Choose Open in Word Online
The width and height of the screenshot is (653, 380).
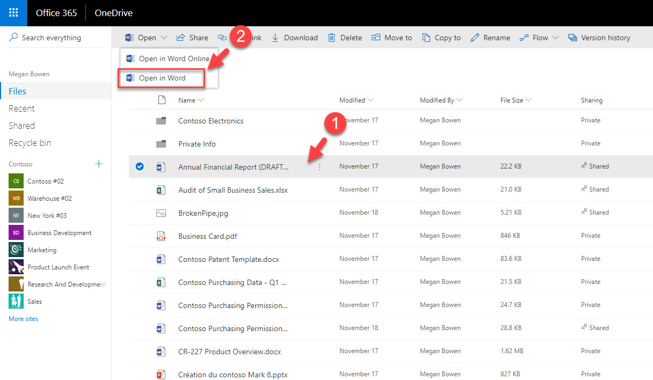[x=169, y=59]
